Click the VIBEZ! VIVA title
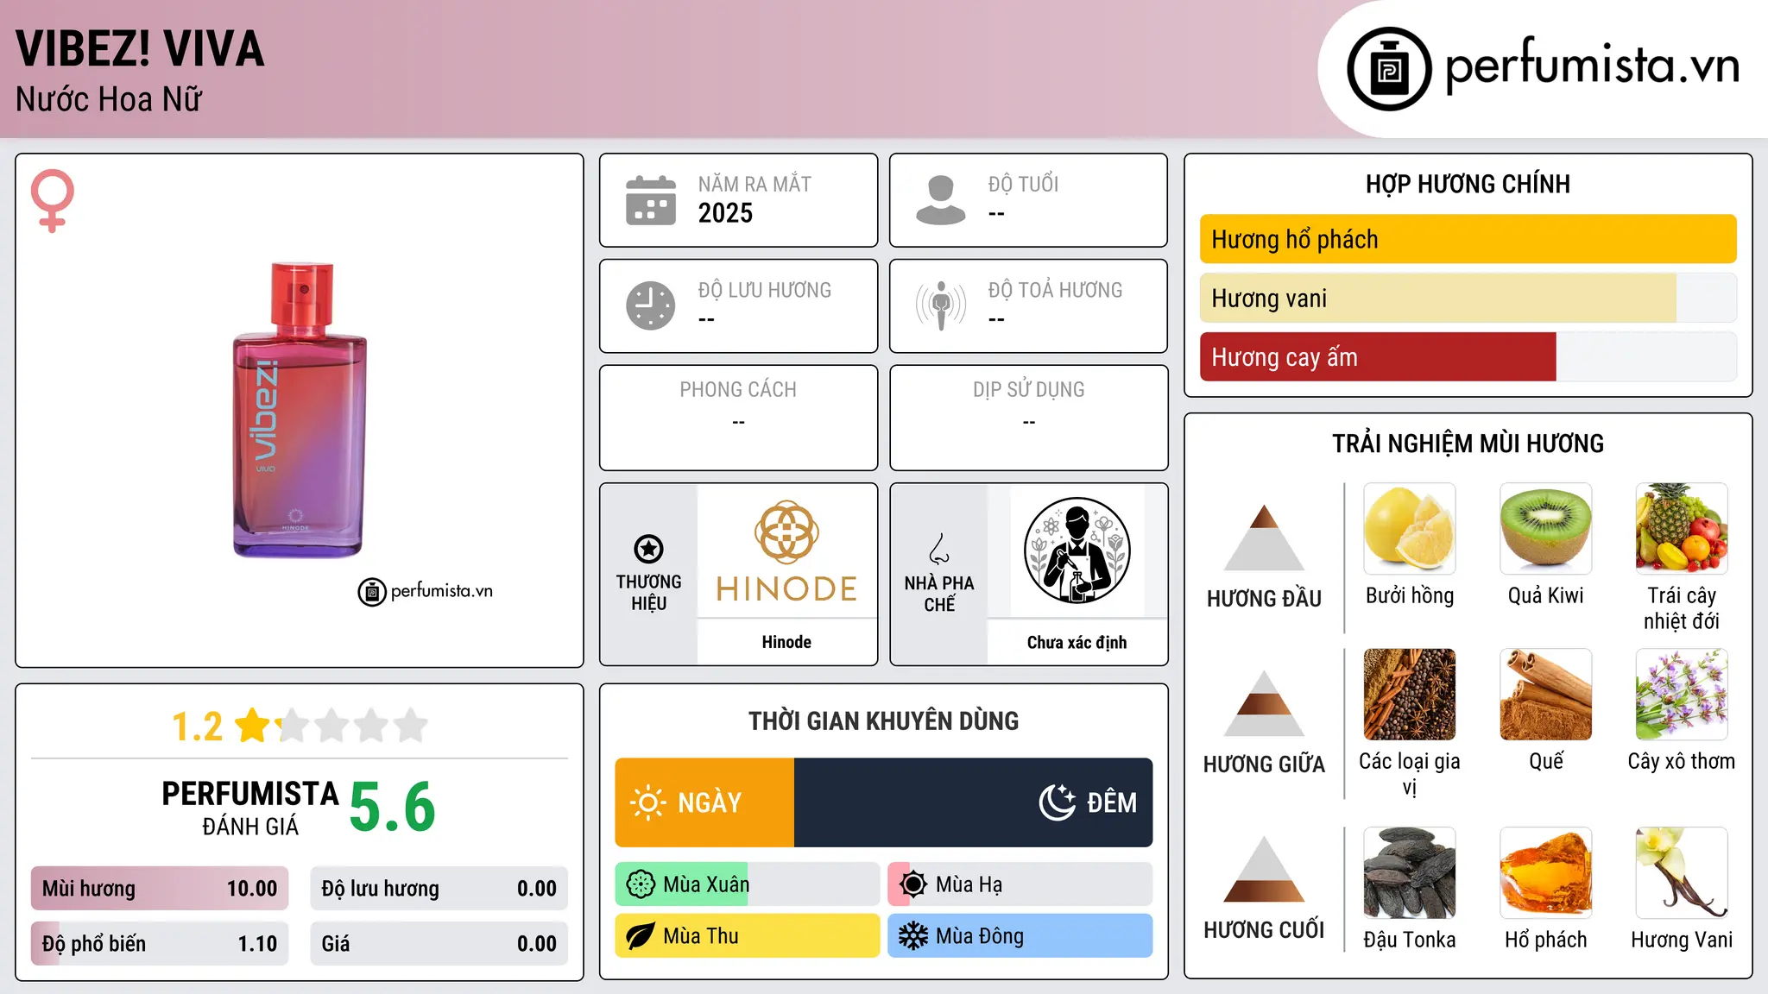The width and height of the screenshot is (1768, 994). tap(140, 48)
